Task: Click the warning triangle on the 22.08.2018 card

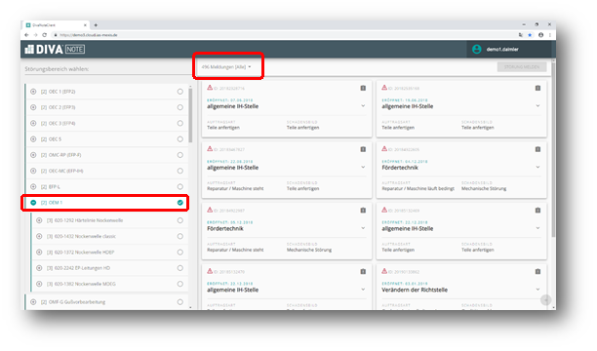Action: (x=210, y=148)
